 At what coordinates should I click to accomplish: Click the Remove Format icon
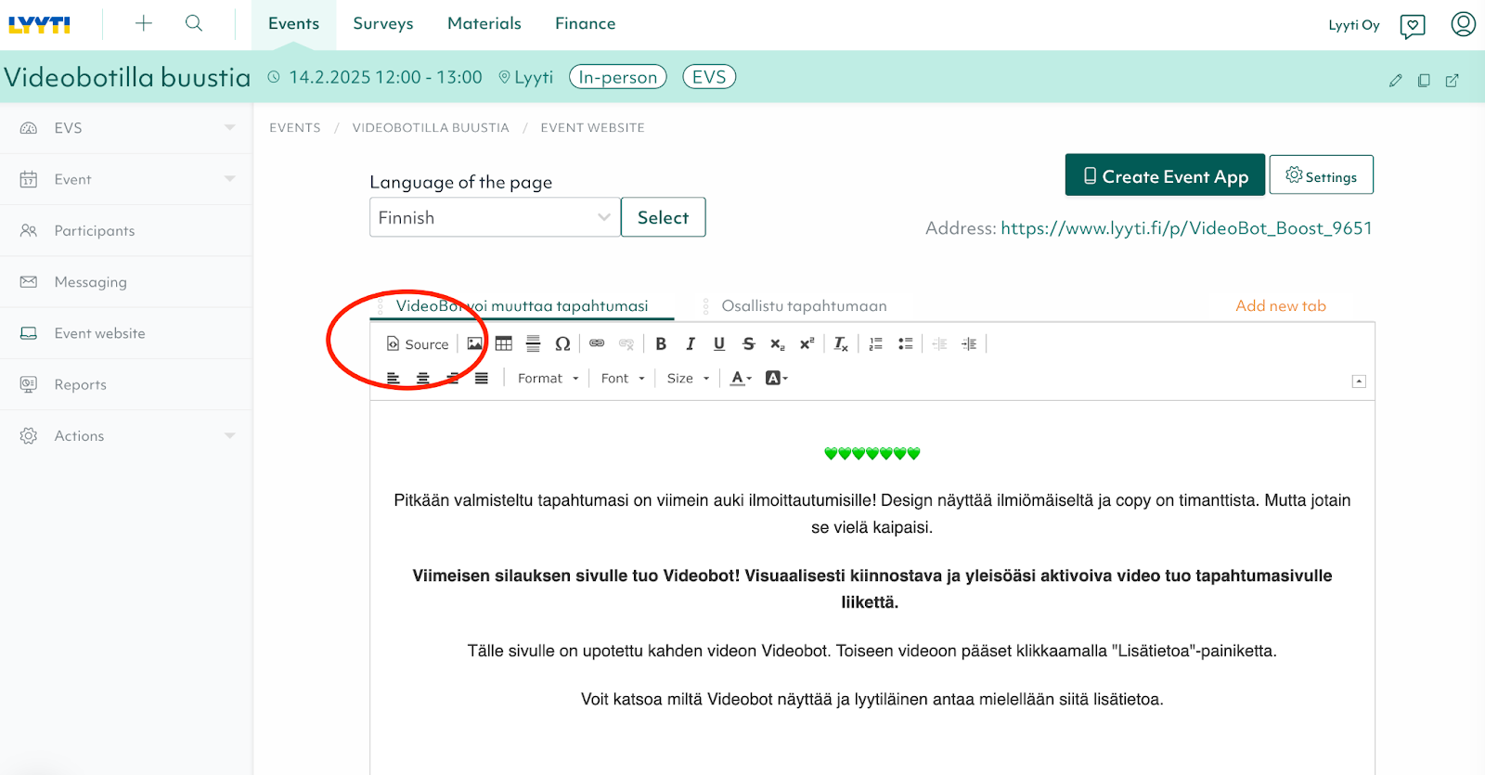point(841,343)
